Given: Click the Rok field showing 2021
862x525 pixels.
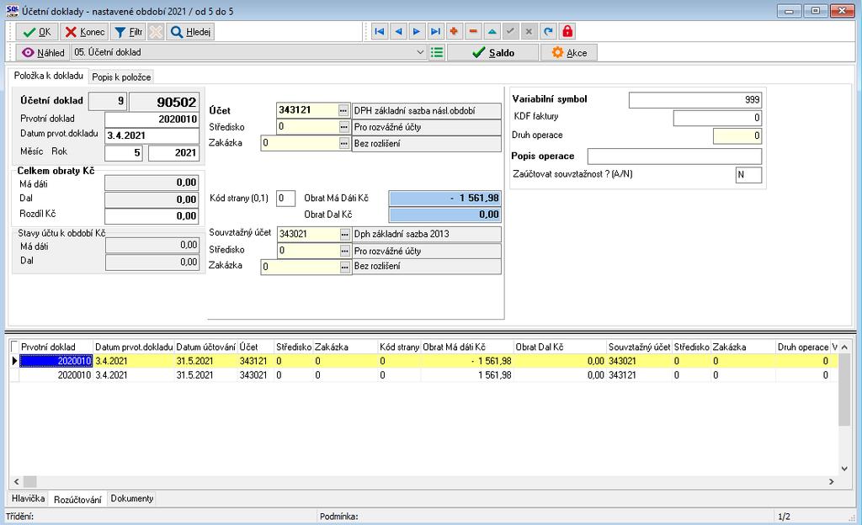Looking at the screenshot, I should [x=173, y=152].
